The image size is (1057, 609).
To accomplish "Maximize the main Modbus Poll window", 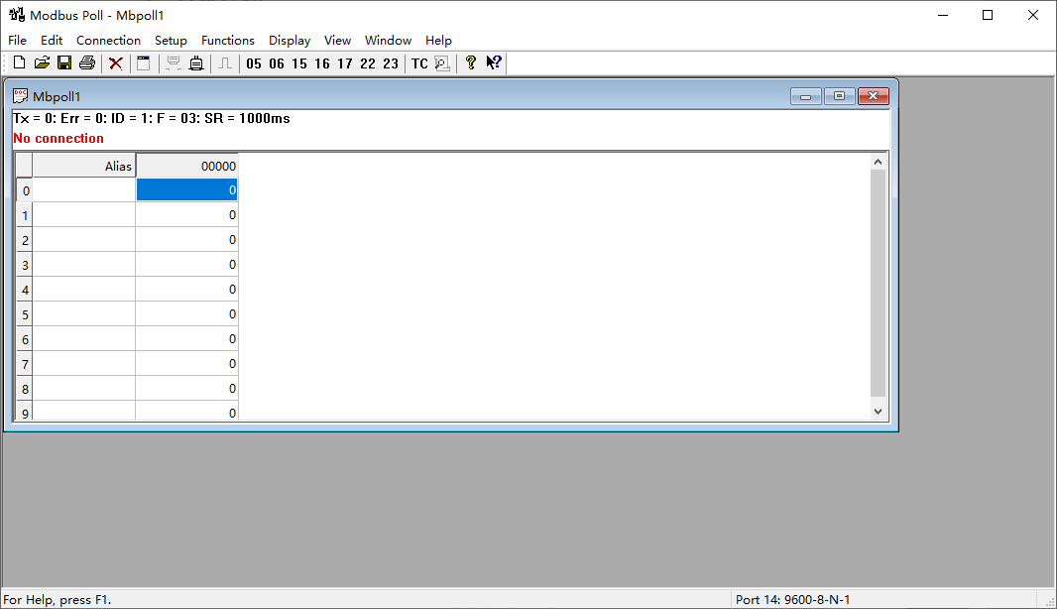I will tap(988, 15).
